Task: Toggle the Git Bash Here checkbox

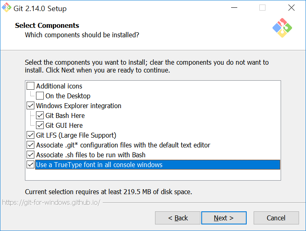Action: click(40, 115)
